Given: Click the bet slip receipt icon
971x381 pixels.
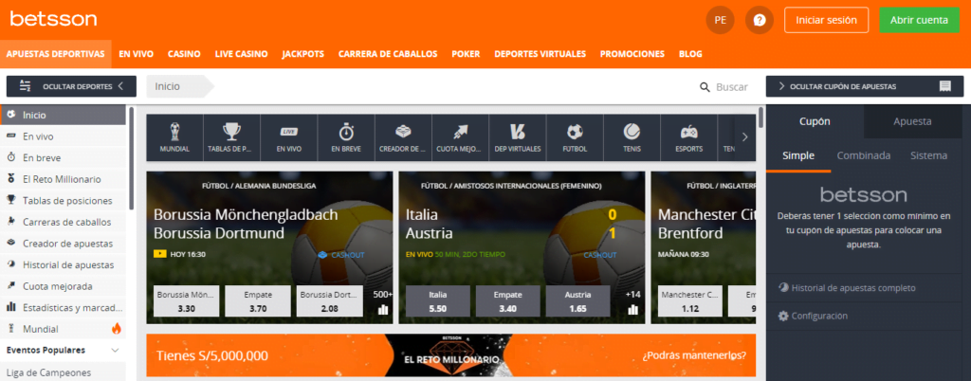Looking at the screenshot, I should point(945,86).
